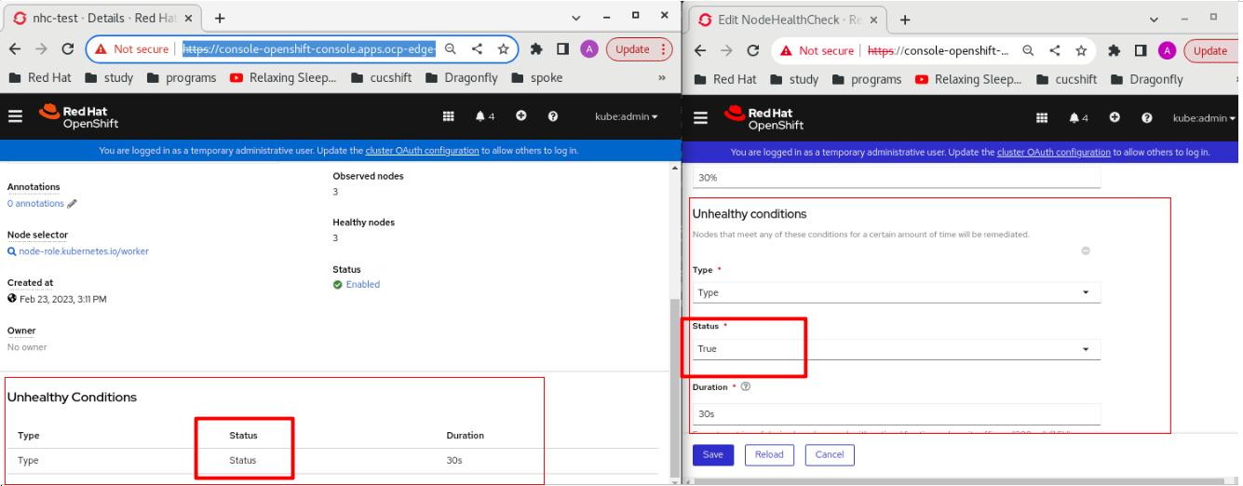This screenshot has width=1243, height=486.
Task: Click share icon in left address bar
Action: click(x=477, y=49)
